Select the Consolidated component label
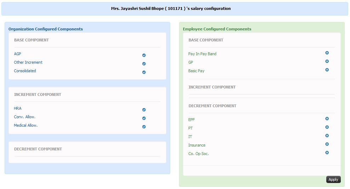The height and width of the screenshot is (189, 350). click(x=25, y=71)
